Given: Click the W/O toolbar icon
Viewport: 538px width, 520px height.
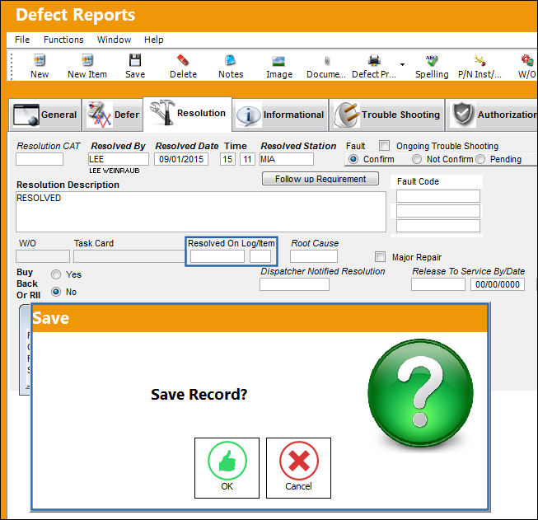Looking at the screenshot, I should click(x=527, y=60).
